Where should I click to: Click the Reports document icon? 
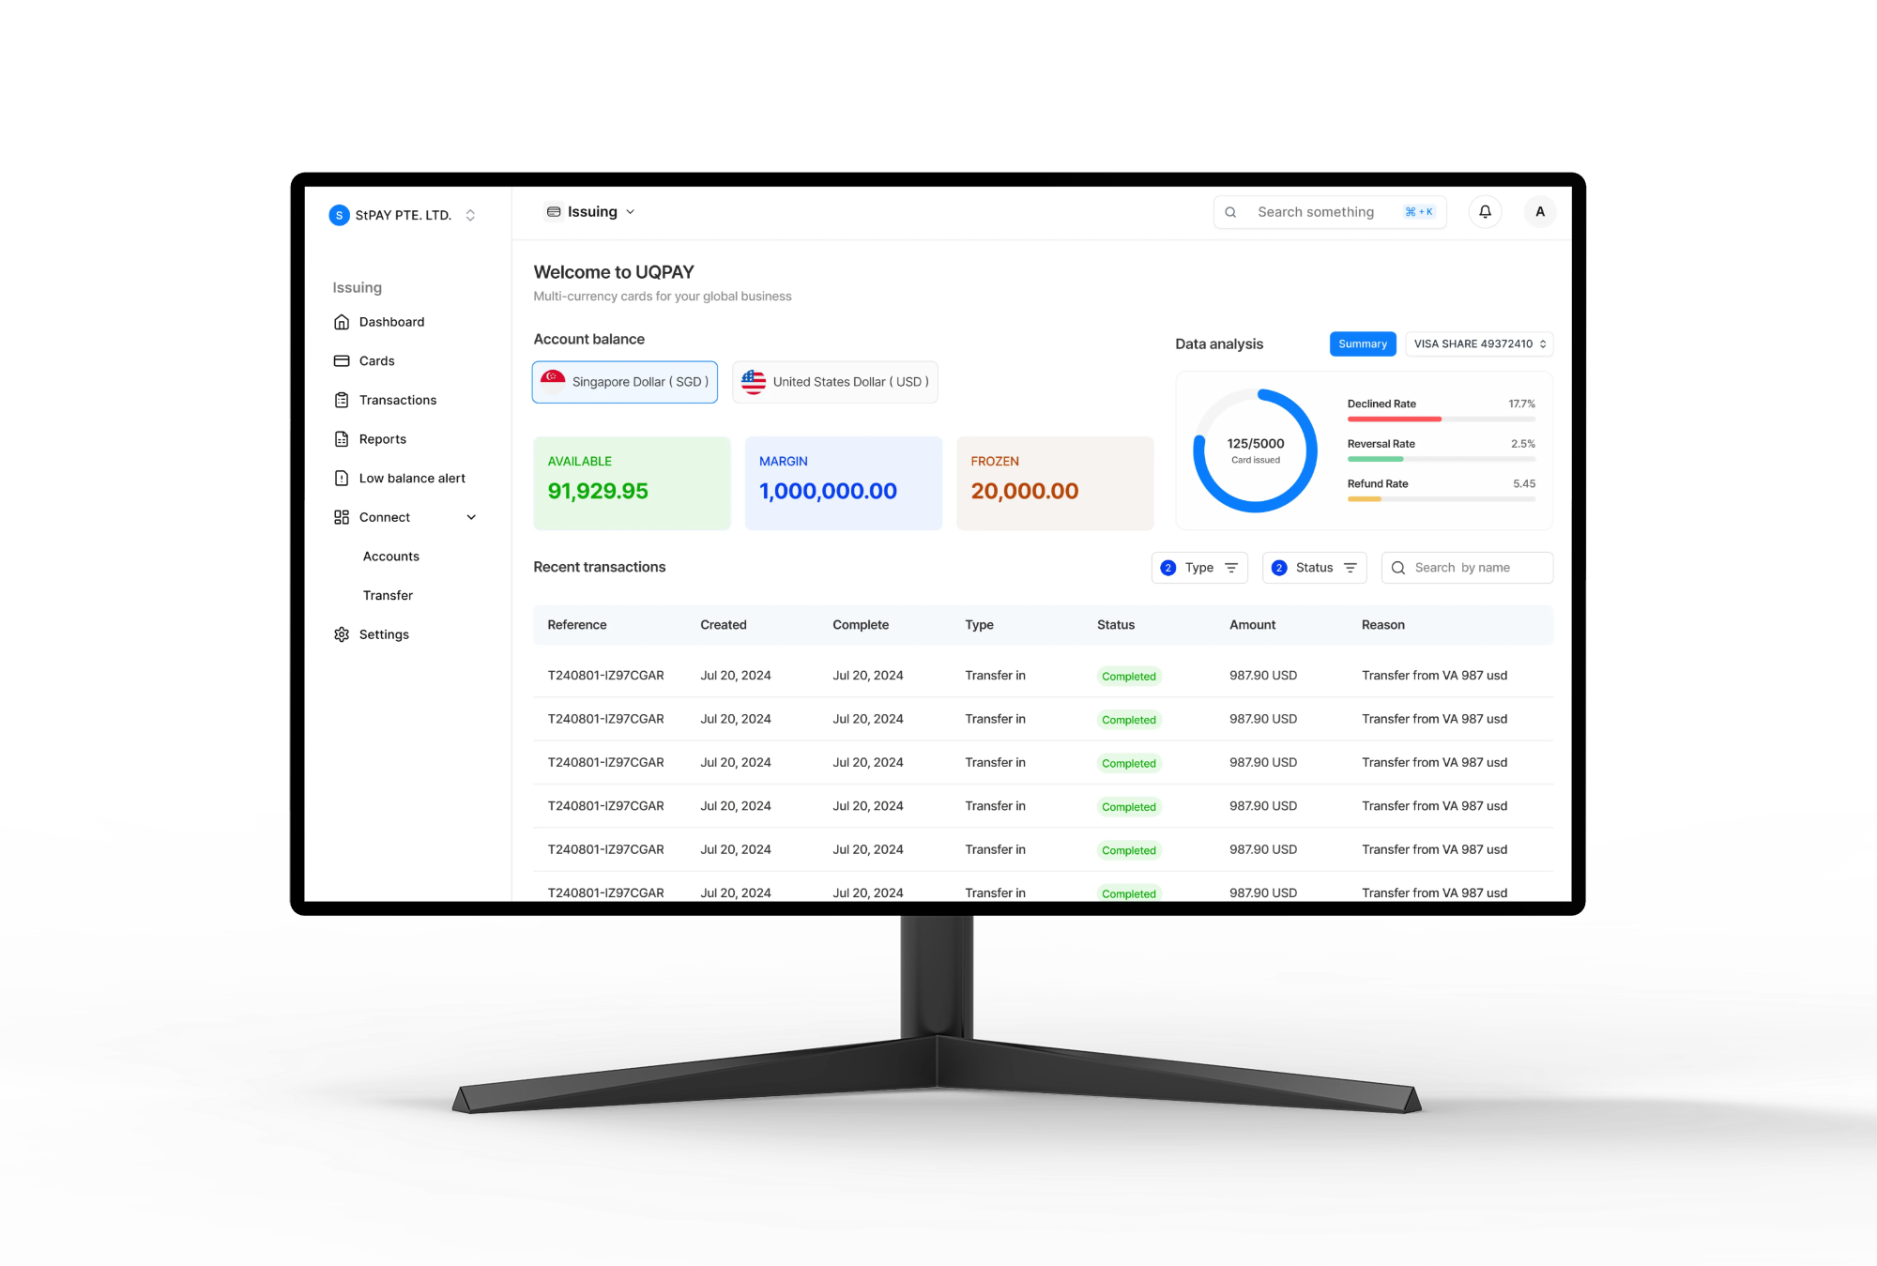[x=342, y=439]
